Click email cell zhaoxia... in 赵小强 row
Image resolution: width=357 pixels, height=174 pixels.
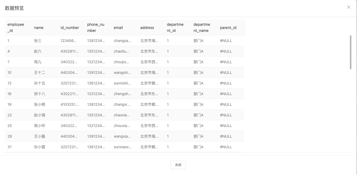coord(122,115)
